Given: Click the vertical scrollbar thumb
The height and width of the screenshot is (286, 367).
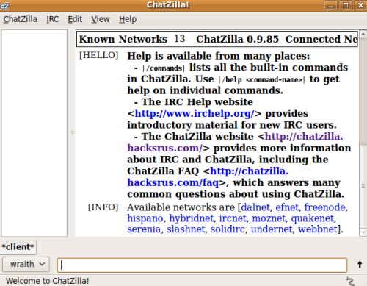Looking at the screenshot, I should click(x=363, y=186).
